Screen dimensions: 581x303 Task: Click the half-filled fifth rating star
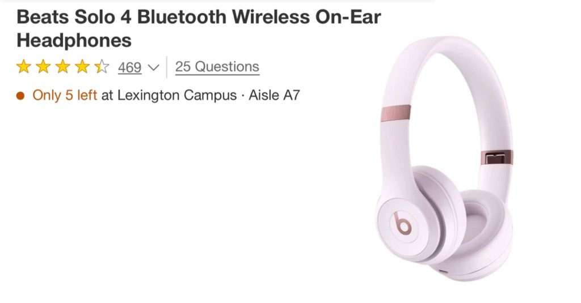tap(102, 67)
